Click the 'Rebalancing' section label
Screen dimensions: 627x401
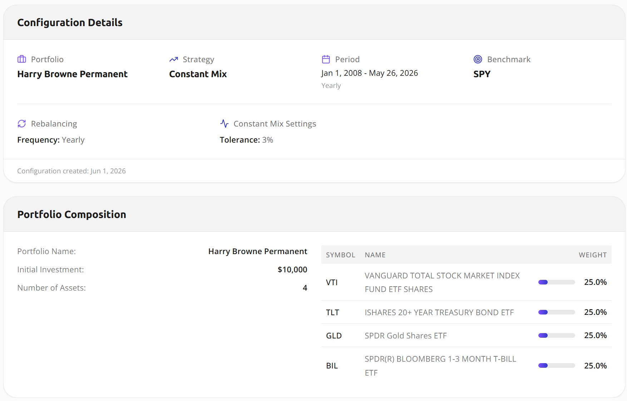pos(54,124)
